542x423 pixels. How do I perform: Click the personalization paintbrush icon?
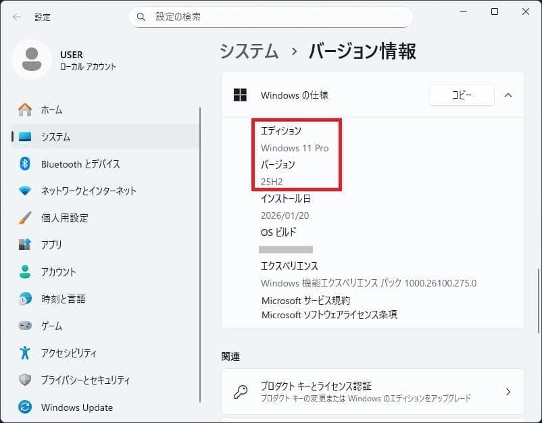pyautogui.click(x=25, y=218)
